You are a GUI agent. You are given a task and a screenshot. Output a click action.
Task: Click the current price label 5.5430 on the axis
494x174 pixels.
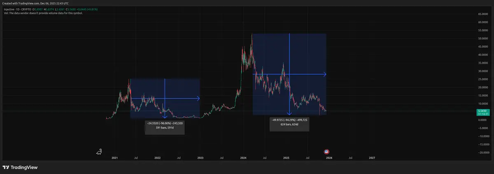483,111
